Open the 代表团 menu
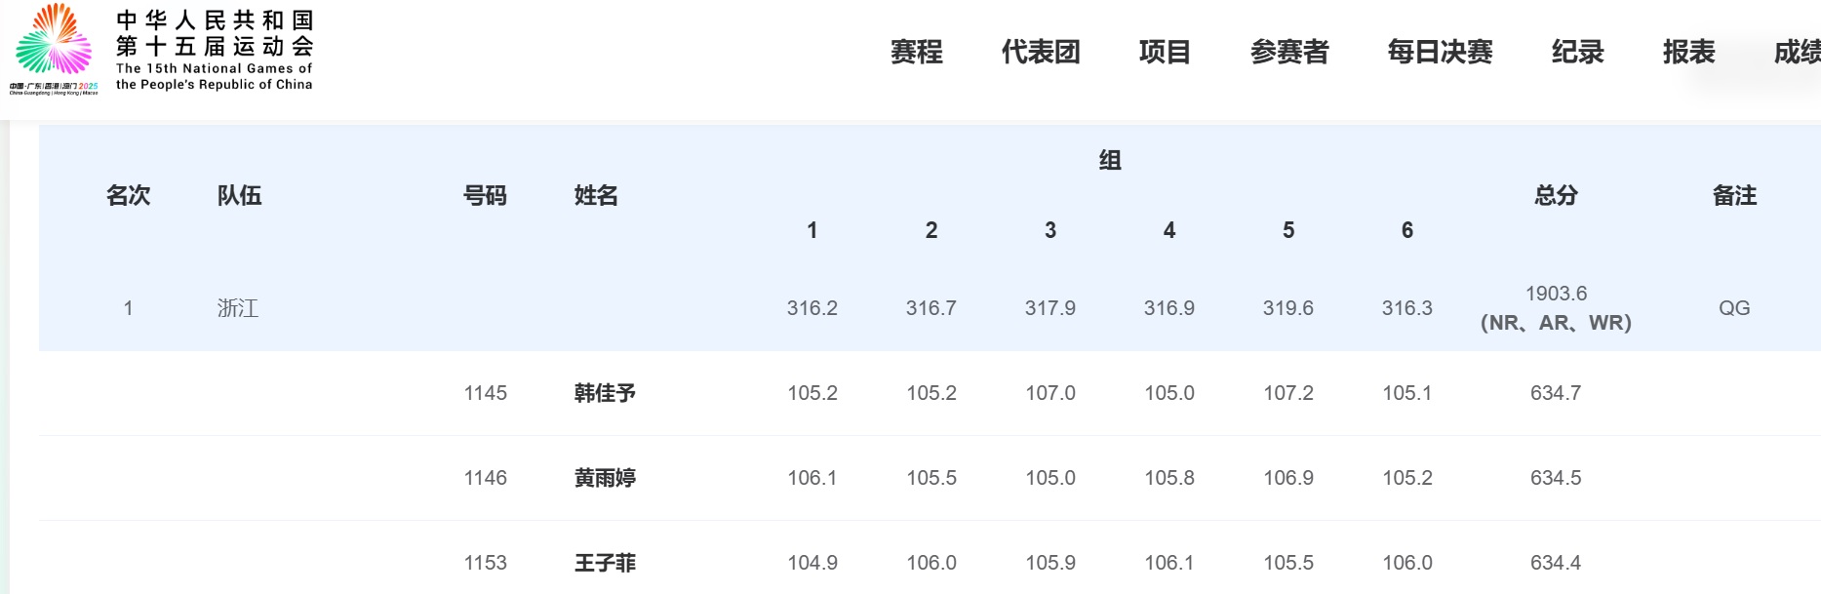This screenshot has width=1821, height=594. tap(1041, 52)
